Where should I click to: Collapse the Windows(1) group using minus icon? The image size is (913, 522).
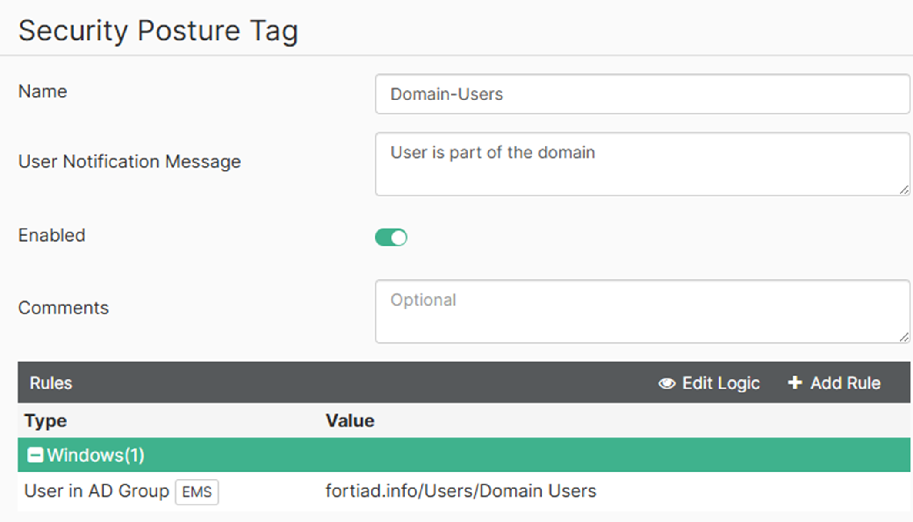coord(35,455)
